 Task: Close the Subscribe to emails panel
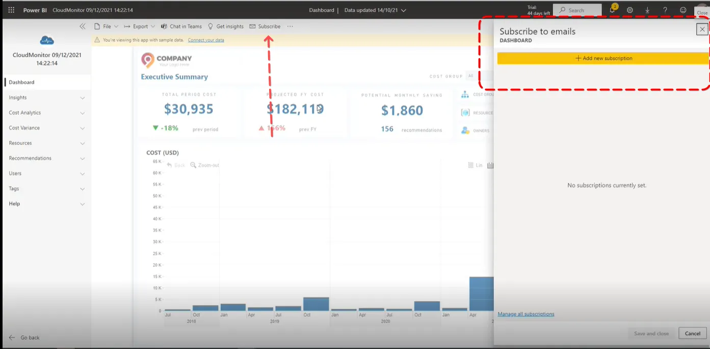point(702,30)
